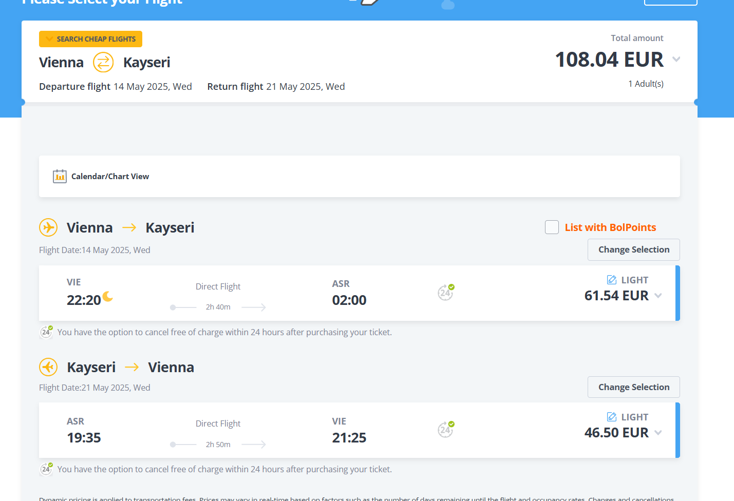Viewport: 734px width, 501px height.
Task: Change Selection for the return flight
Action: click(633, 387)
